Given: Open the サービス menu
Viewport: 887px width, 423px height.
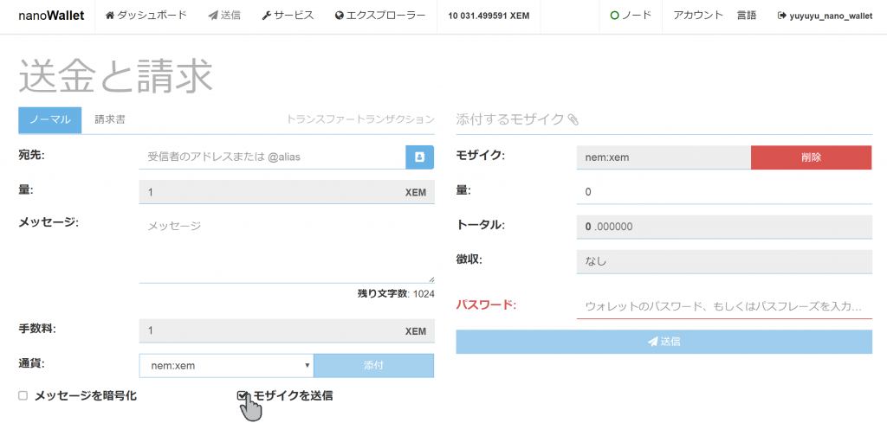Looking at the screenshot, I should tap(288, 16).
